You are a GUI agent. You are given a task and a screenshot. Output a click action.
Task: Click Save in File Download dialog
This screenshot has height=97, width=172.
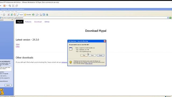92,55
